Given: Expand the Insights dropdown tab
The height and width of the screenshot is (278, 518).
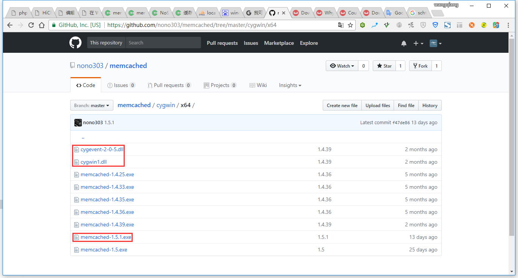Looking at the screenshot, I should (x=290, y=85).
